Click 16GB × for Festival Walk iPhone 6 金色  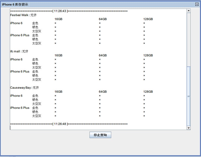pyautogui.click(x=55, y=23)
